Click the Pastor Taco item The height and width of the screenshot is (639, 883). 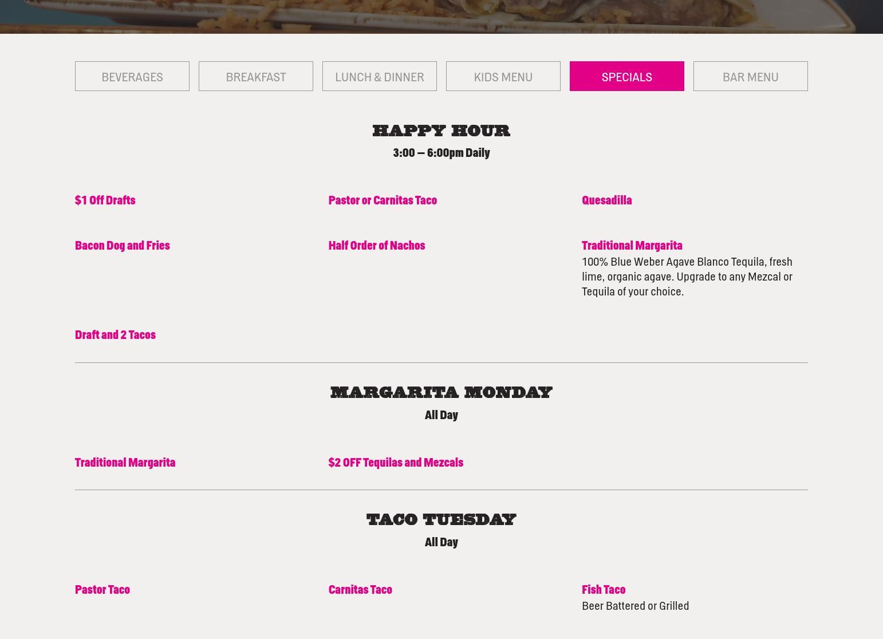coord(103,589)
